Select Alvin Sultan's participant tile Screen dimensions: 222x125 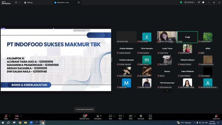pos(167,60)
